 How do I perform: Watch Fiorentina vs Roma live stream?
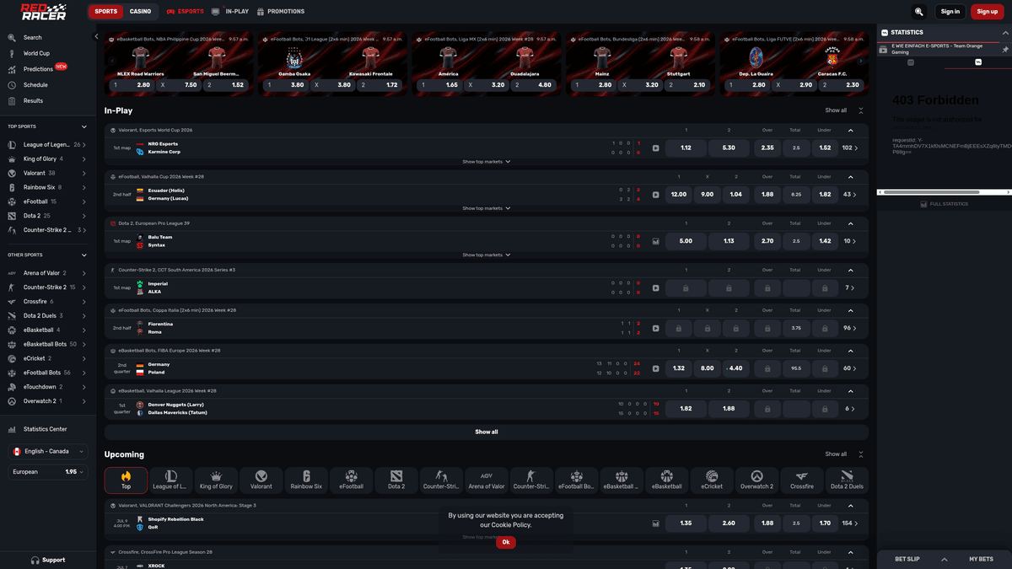(x=655, y=328)
